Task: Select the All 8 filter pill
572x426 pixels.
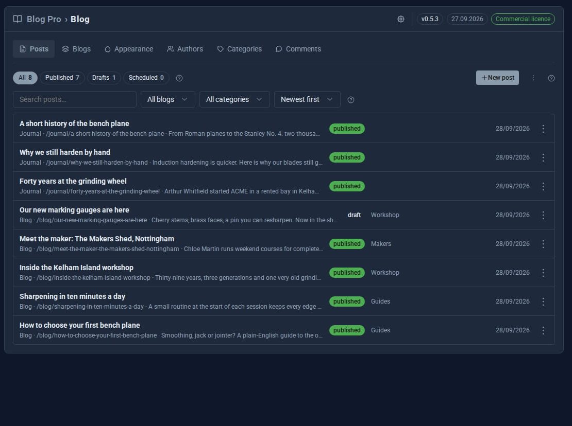Action: coord(25,78)
